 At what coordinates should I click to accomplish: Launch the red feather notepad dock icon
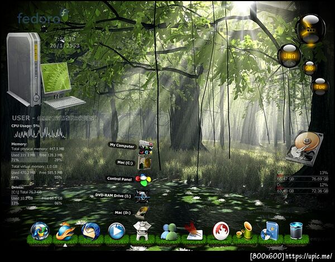[x=194, y=231]
